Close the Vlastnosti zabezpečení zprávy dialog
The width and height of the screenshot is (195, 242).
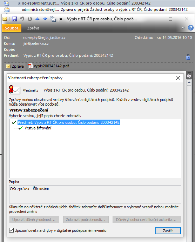coord(178,78)
